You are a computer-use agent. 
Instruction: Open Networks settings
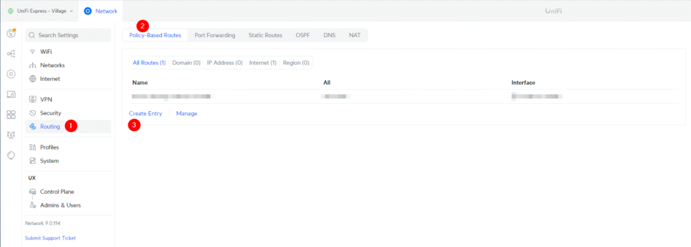tap(68, 65)
